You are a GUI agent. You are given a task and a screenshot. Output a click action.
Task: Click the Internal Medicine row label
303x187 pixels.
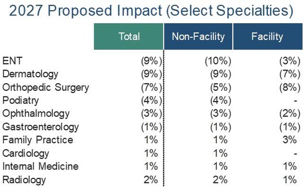coord(40,167)
